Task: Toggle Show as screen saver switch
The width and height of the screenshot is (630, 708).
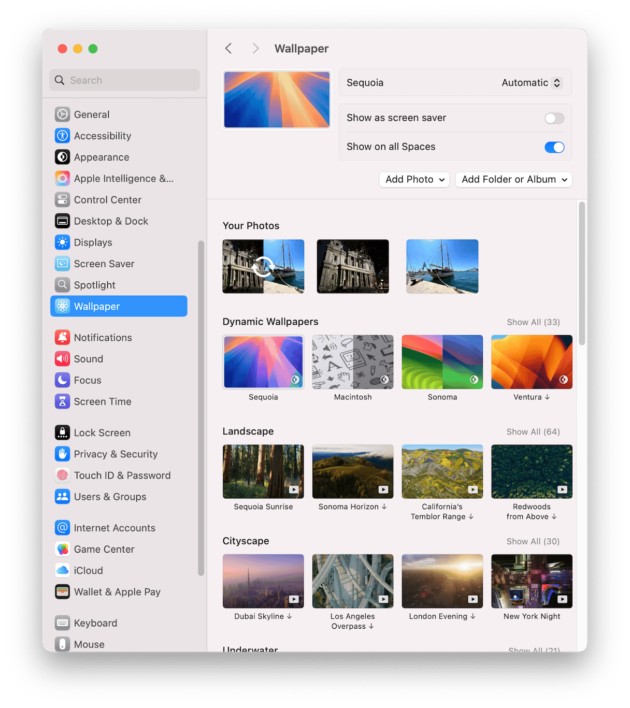Action: pyautogui.click(x=554, y=118)
